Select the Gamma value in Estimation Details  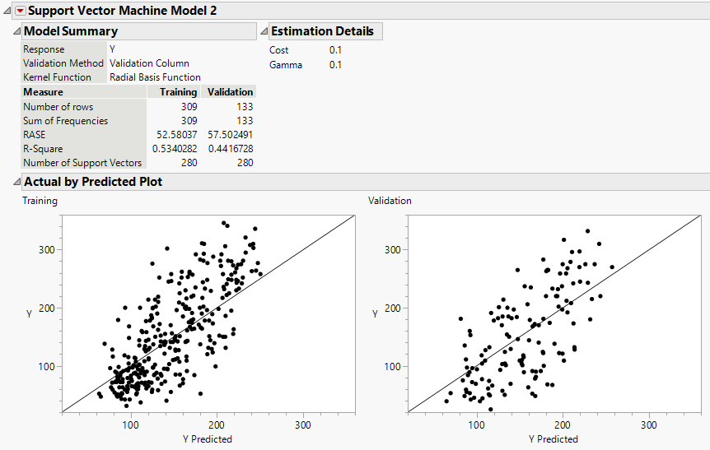click(335, 65)
